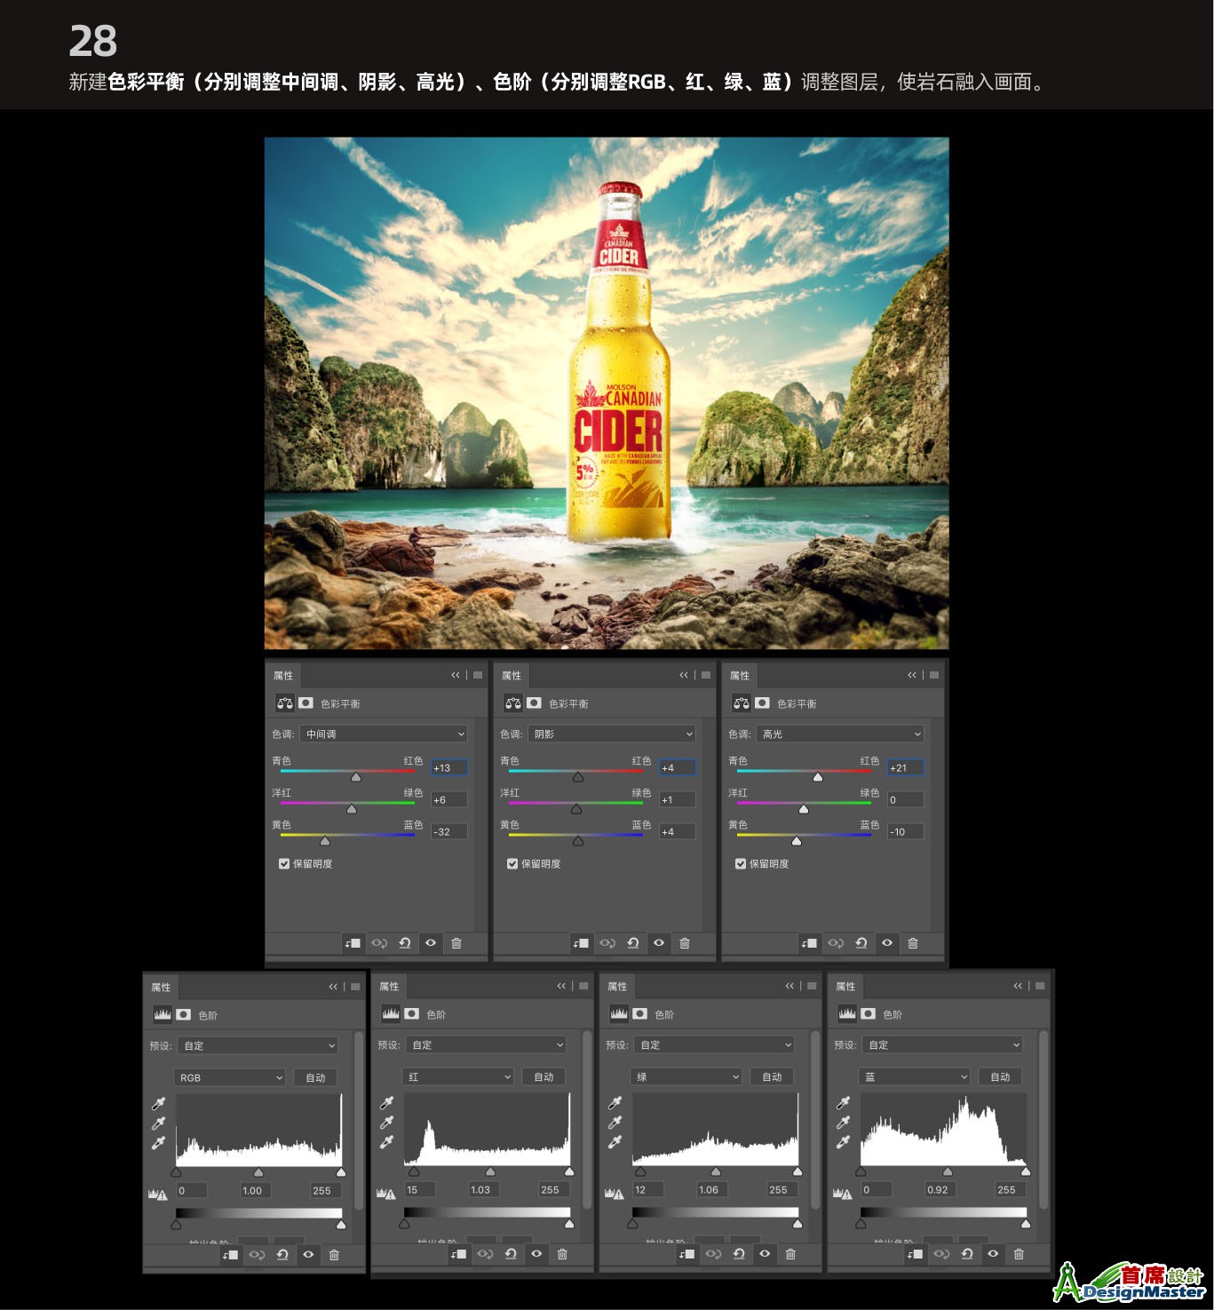Open 预设 dropdown in the RGB levels panel
Viewport: 1214px width, 1310px height.
[x=258, y=1045]
